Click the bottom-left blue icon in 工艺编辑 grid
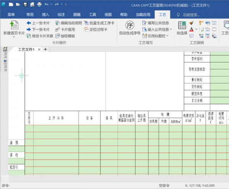 tap(201, 36)
